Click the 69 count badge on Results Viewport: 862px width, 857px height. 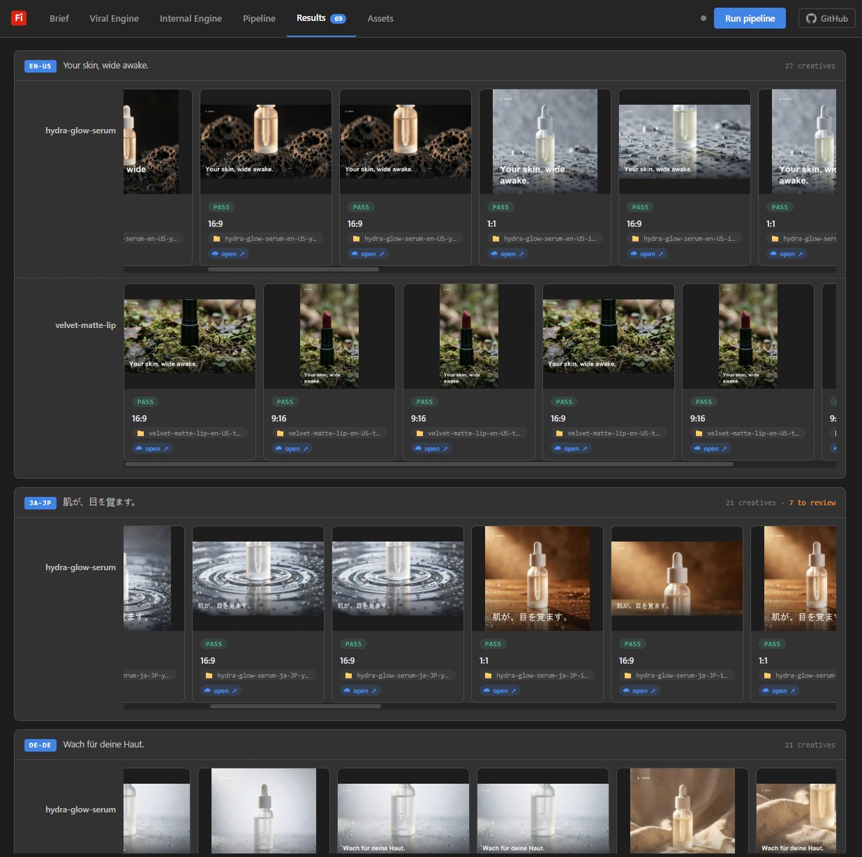pos(338,19)
